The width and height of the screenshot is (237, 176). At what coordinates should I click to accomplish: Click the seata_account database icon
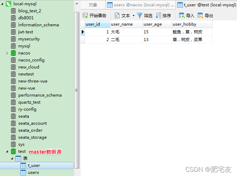click(x=13, y=123)
